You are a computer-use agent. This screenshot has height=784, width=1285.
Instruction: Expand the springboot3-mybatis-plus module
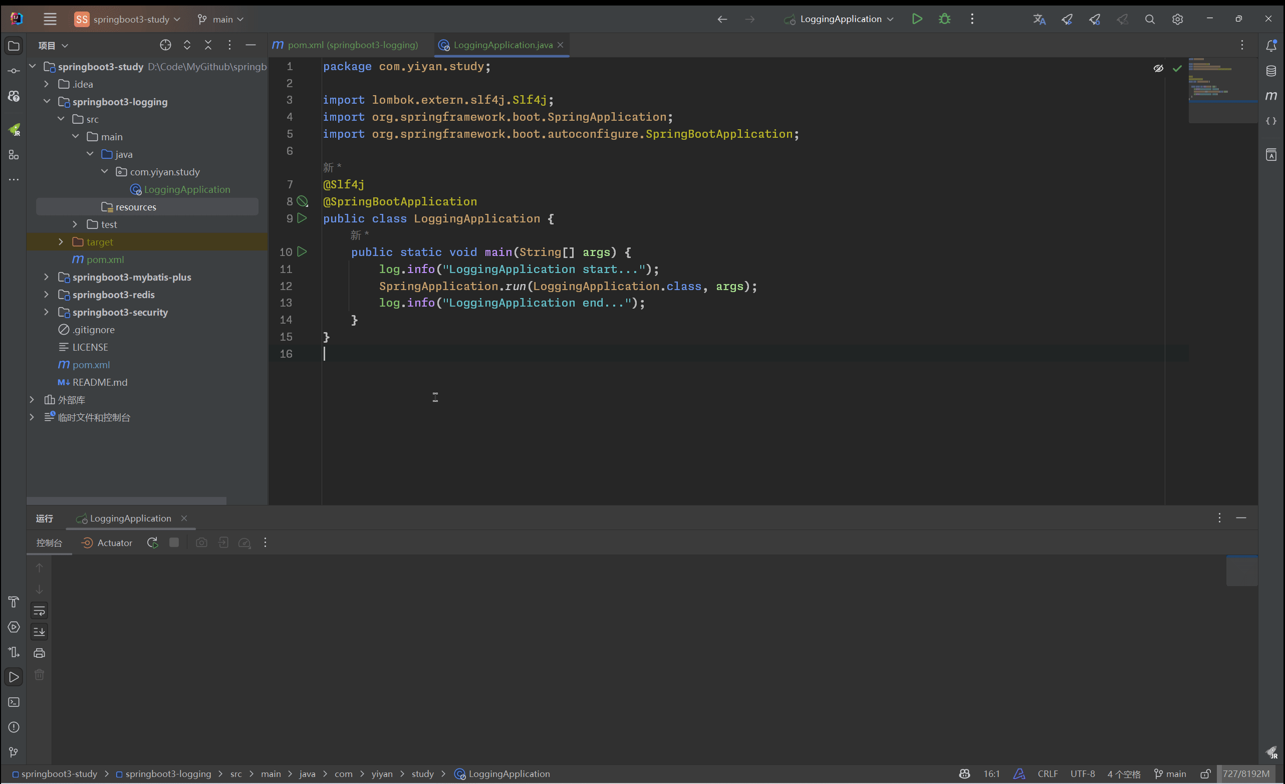46,277
